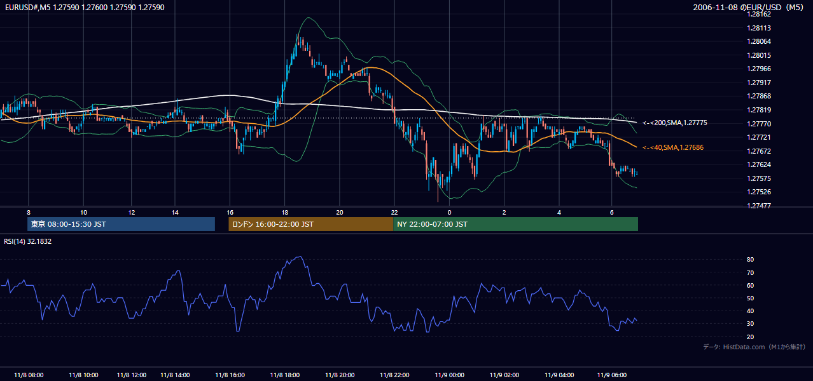813x381 pixels.
Task: Select the ロンドン 16:00-22:00 JST session bar
Action: point(310,224)
